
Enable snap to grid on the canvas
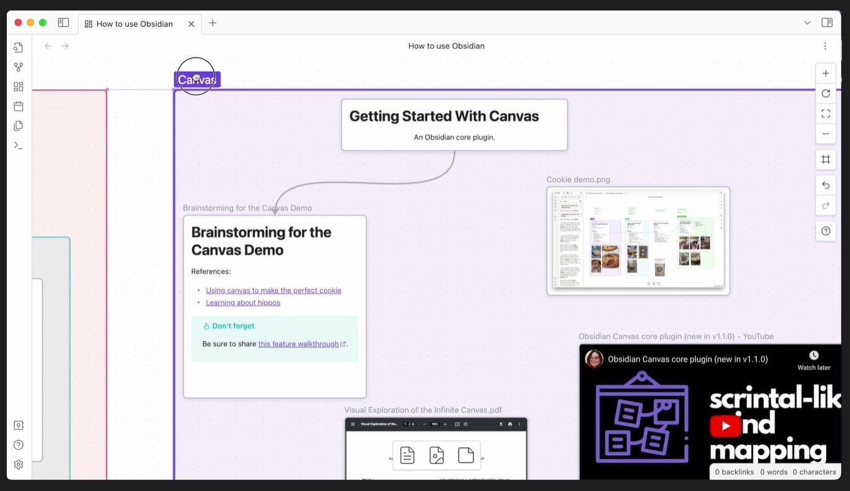point(825,159)
